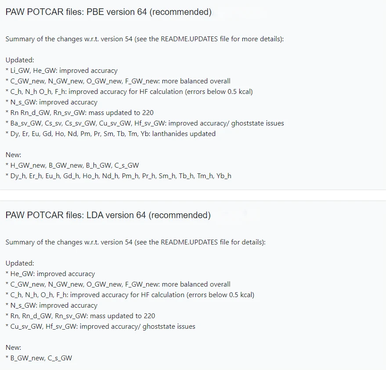The height and width of the screenshot is (370, 386).
Task: Click the H_GW_new, B_GW_new new potentials line
Action: click(72, 165)
